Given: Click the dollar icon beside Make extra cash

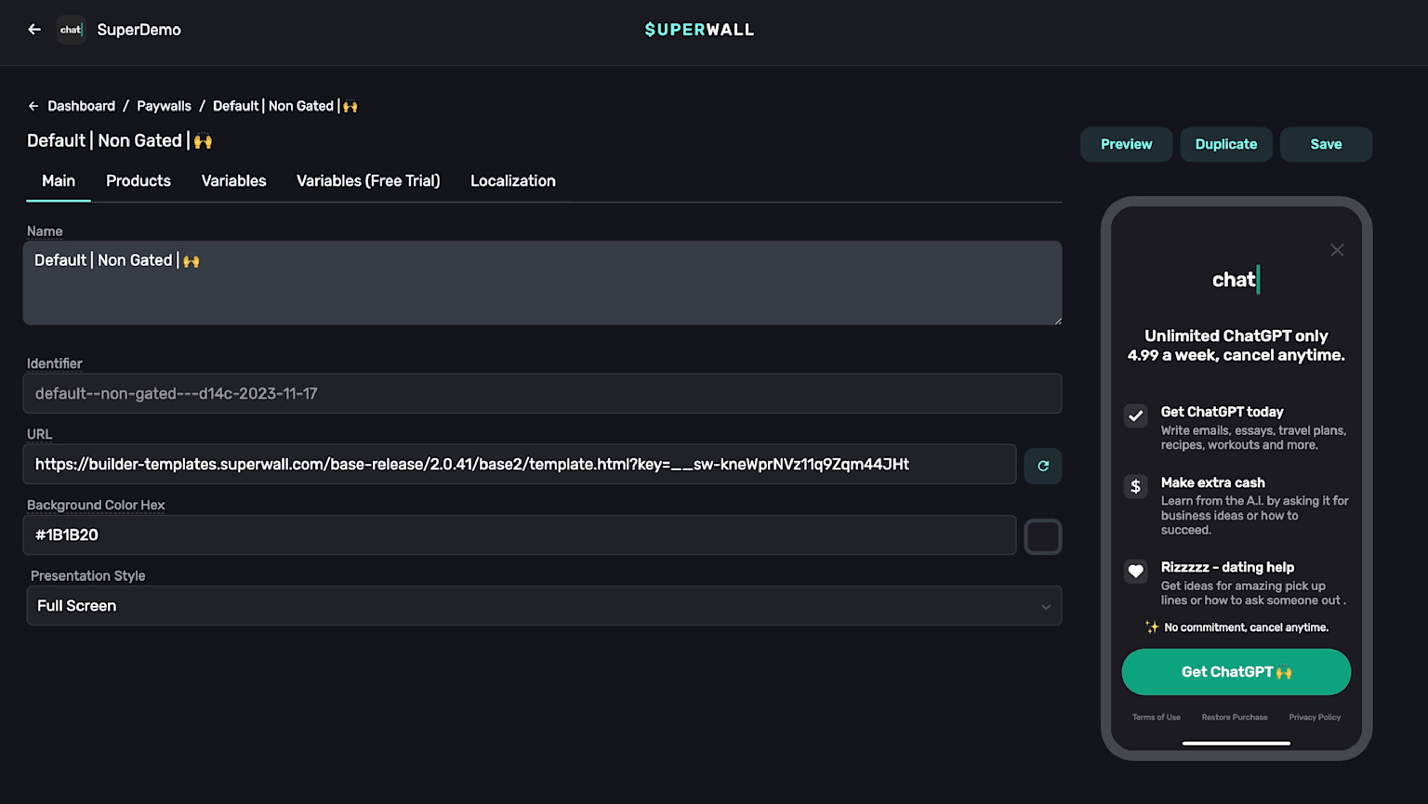Looking at the screenshot, I should tap(1135, 487).
